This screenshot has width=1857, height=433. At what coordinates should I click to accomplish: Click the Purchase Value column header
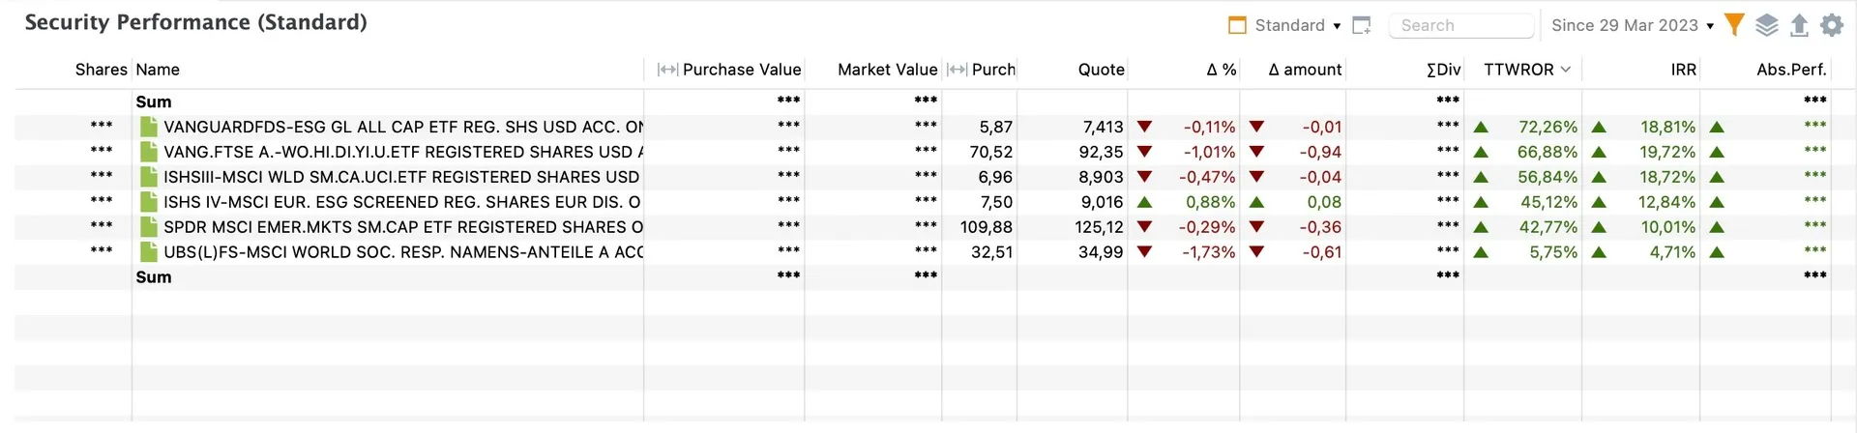click(742, 70)
